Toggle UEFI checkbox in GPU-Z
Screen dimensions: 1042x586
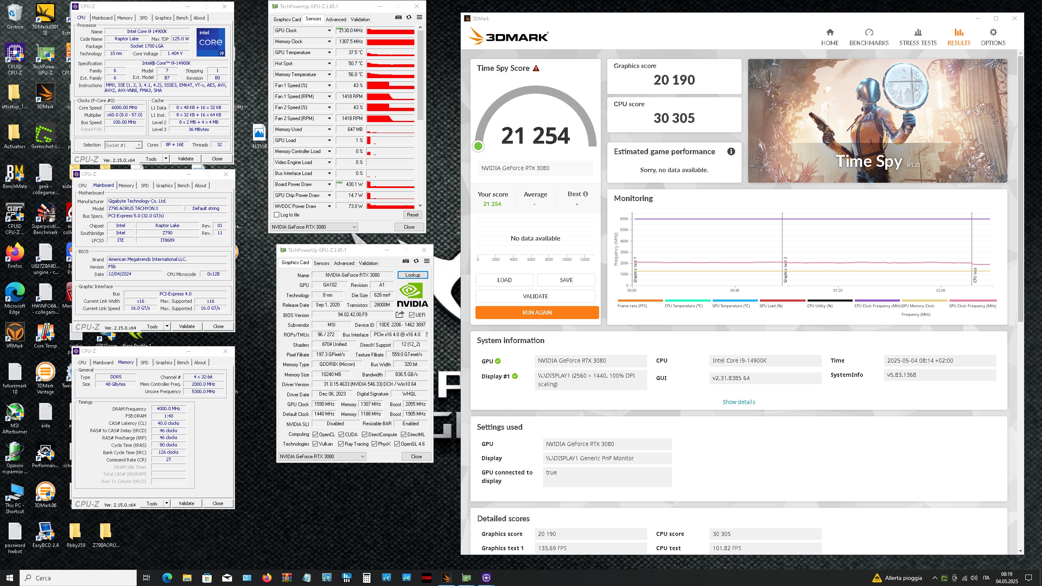pyautogui.click(x=412, y=315)
